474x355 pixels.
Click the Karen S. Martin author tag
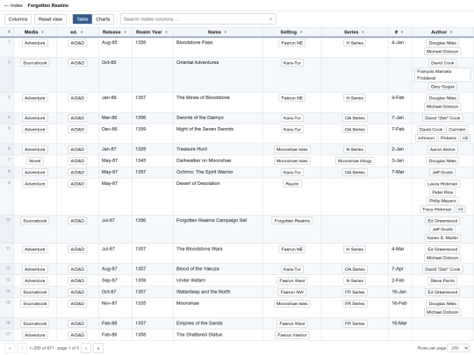pos(442,238)
